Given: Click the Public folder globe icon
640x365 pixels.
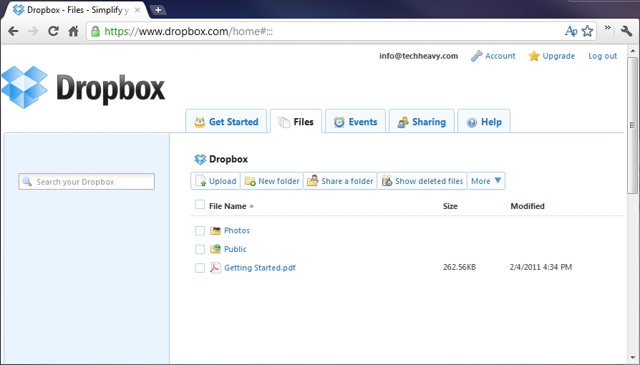Looking at the screenshot, I should coord(215,248).
